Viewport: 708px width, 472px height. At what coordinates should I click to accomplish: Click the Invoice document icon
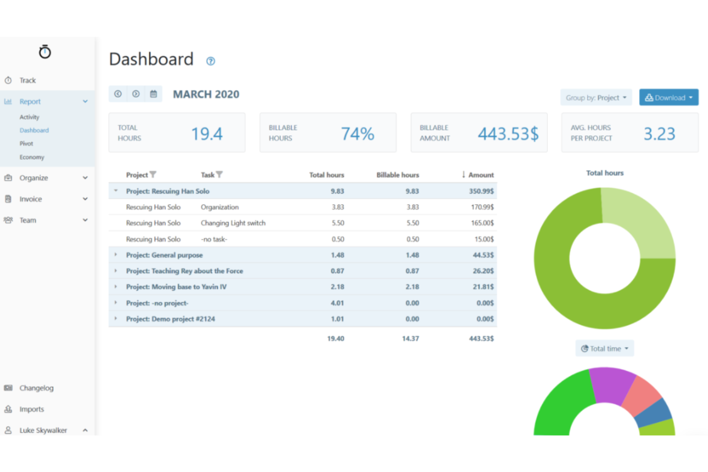click(8, 199)
